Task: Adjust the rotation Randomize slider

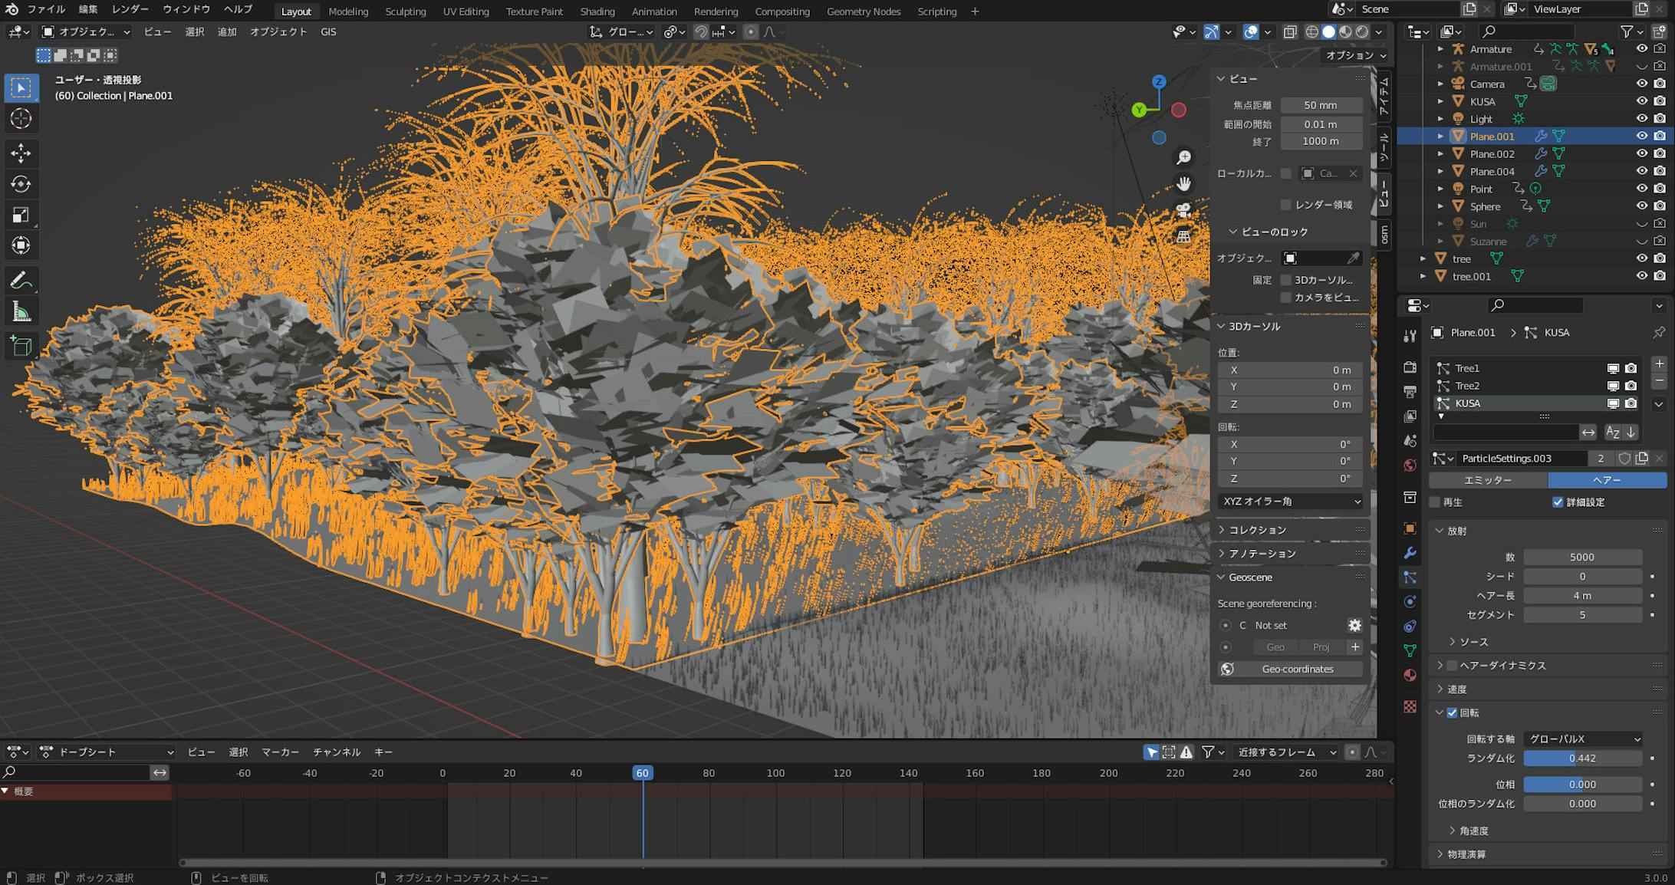Action: click(1583, 758)
